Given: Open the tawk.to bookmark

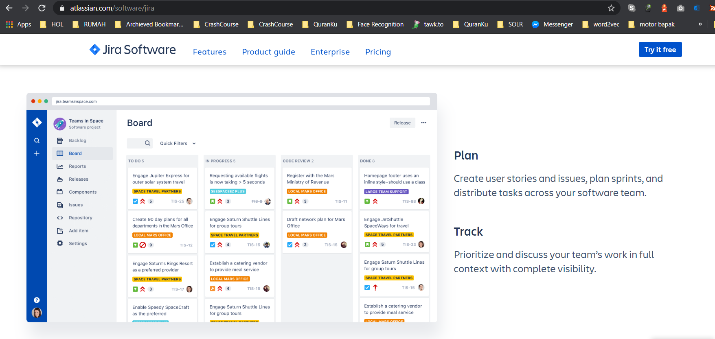Looking at the screenshot, I should pos(428,24).
